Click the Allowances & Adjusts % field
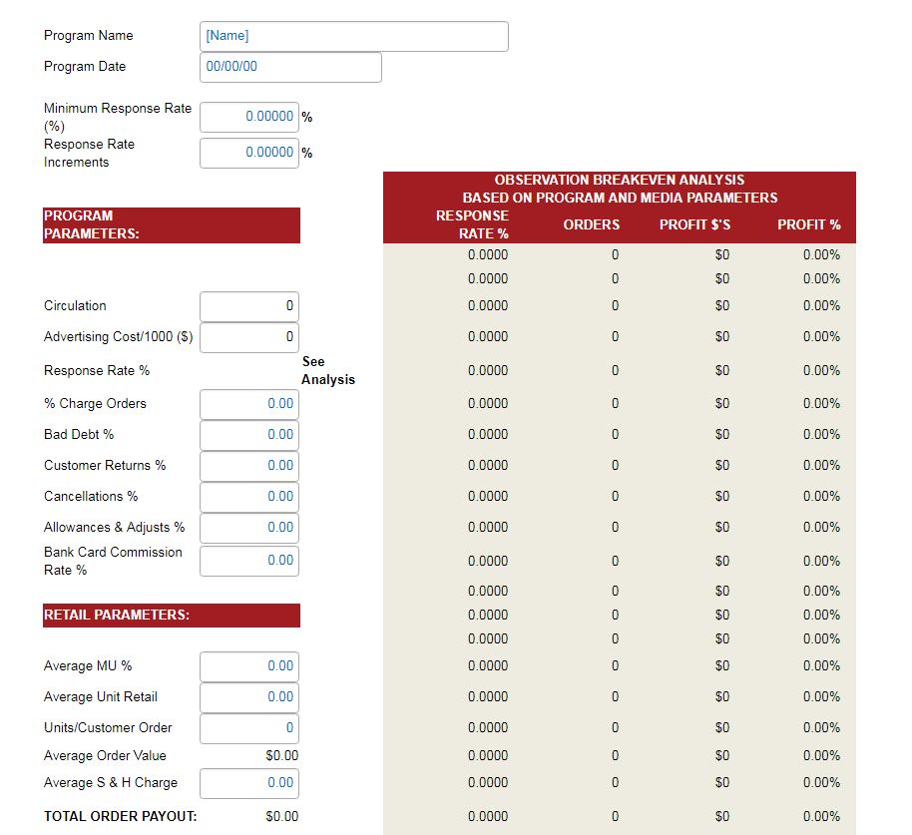The height and width of the screenshot is (835, 912). 248,528
